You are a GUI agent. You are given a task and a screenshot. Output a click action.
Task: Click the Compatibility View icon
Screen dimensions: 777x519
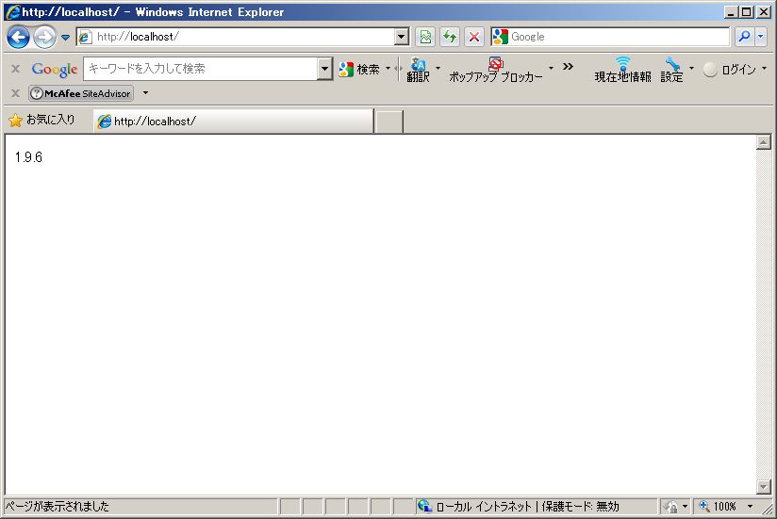(x=425, y=37)
